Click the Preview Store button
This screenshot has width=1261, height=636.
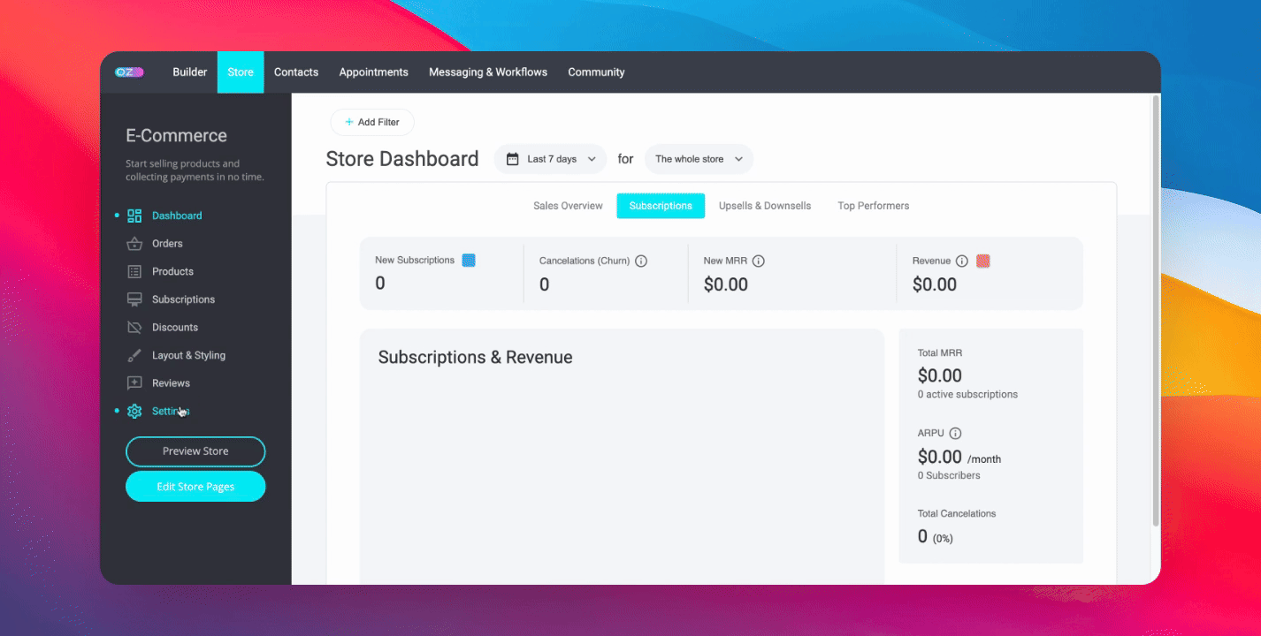click(195, 451)
